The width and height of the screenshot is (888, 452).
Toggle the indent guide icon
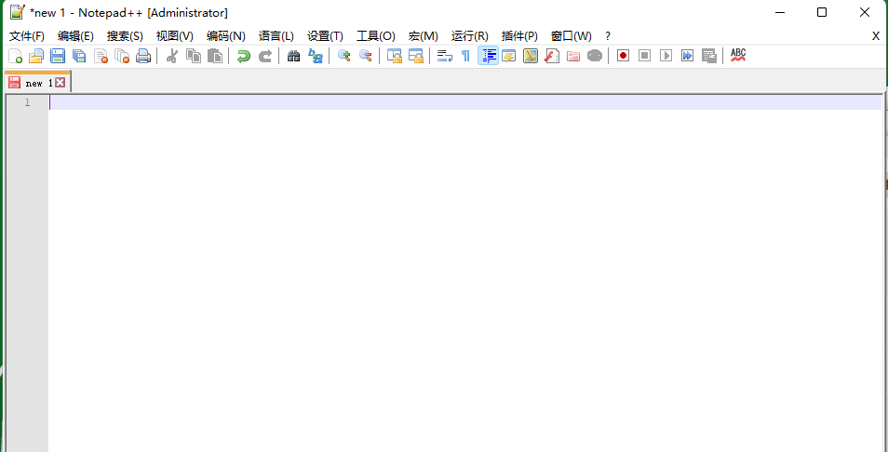tap(488, 56)
